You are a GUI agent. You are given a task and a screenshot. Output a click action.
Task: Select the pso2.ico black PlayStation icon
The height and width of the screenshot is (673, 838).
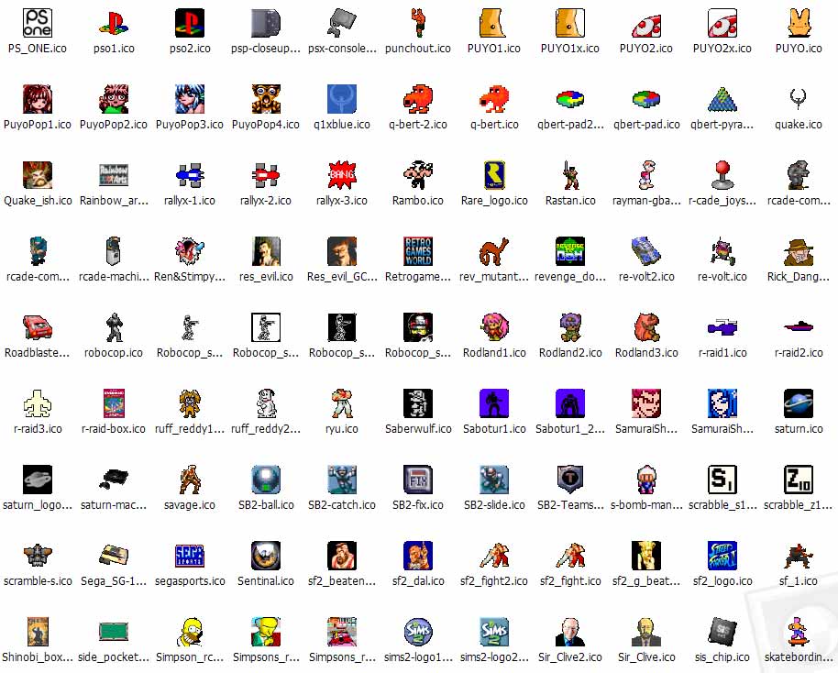[x=190, y=23]
